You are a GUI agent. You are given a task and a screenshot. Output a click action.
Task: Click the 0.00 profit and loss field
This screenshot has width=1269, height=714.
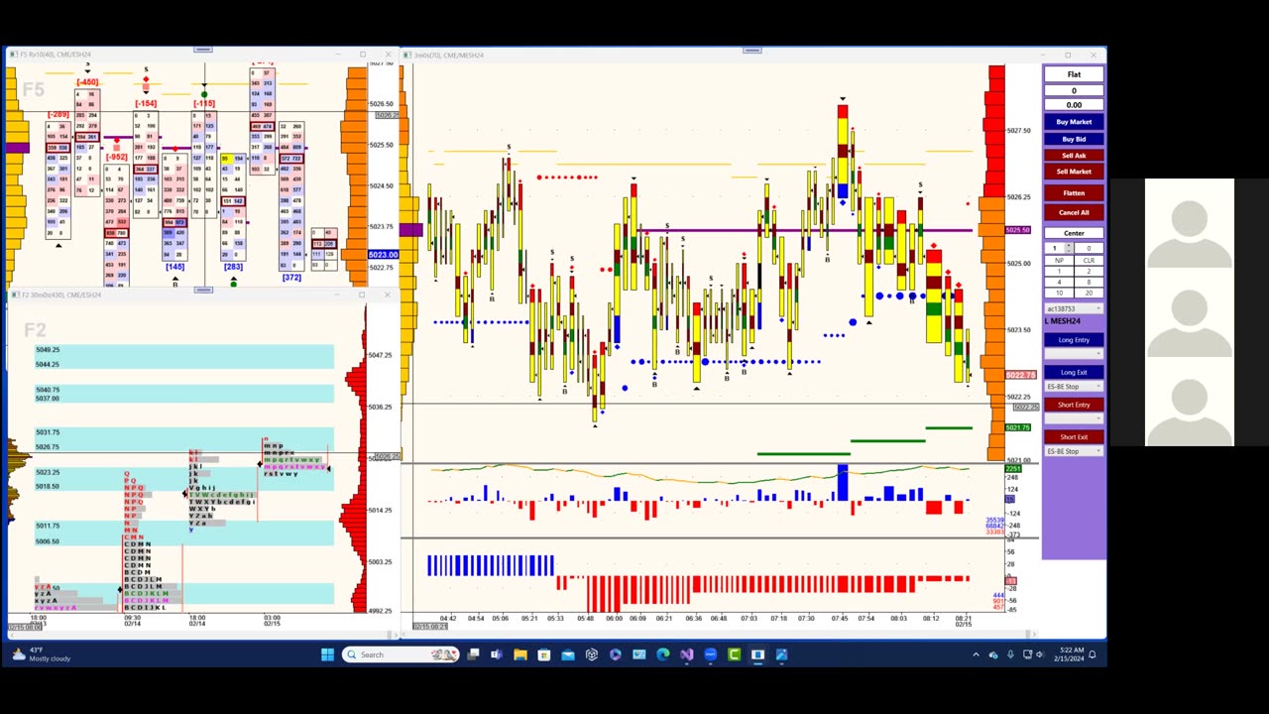(x=1074, y=104)
